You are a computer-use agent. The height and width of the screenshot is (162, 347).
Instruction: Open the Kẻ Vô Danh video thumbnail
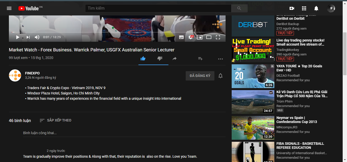(253, 102)
